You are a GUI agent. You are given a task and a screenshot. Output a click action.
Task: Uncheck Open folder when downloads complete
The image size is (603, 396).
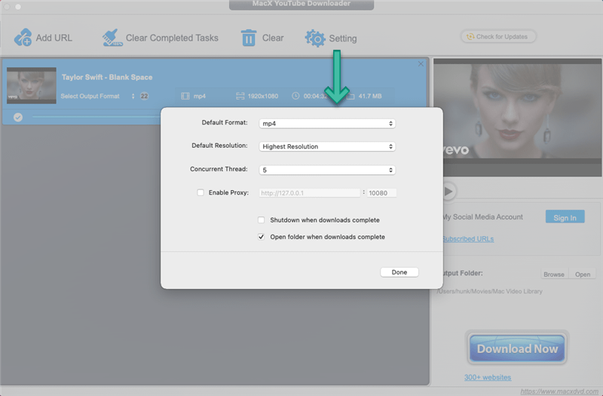261,237
